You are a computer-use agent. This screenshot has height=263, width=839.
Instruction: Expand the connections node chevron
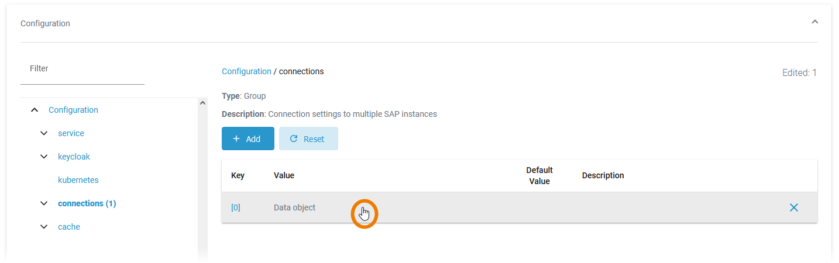coord(44,203)
